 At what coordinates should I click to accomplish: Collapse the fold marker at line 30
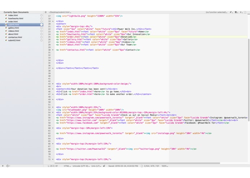pos(53,50)
